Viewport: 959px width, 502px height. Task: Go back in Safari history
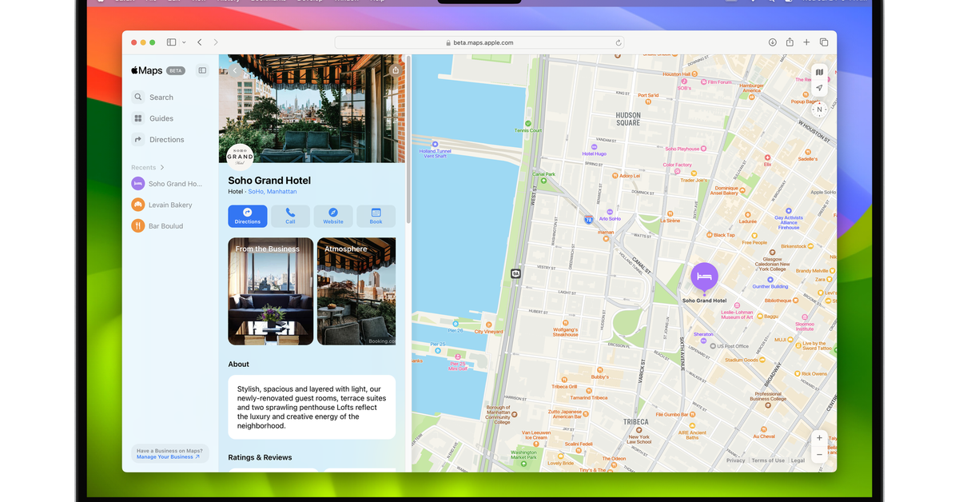point(200,42)
